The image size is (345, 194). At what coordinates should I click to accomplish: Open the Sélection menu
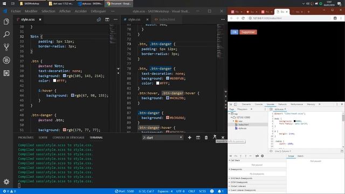tap(48, 11)
